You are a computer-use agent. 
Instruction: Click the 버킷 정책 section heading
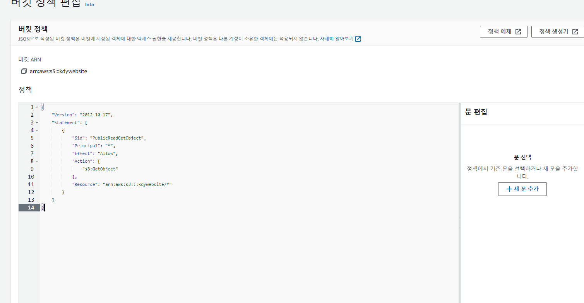pos(33,29)
